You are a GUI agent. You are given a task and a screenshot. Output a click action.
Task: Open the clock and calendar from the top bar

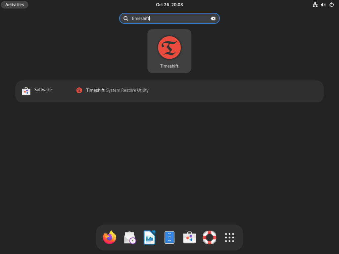click(169, 5)
